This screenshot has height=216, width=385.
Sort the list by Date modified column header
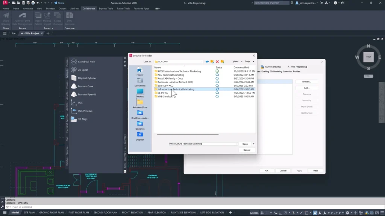click(x=241, y=67)
